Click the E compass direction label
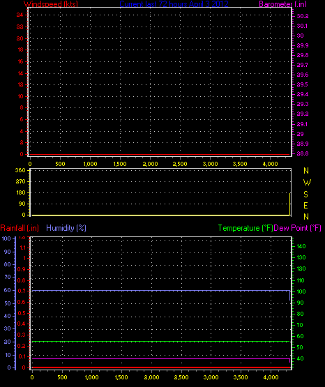This screenshot has width=325, height=387. [305, 205]
